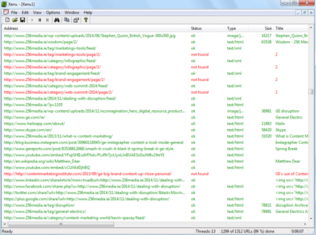This screenshot has width=316, height=235.
Task: Open the Help menu
Action: pos(88,13)
